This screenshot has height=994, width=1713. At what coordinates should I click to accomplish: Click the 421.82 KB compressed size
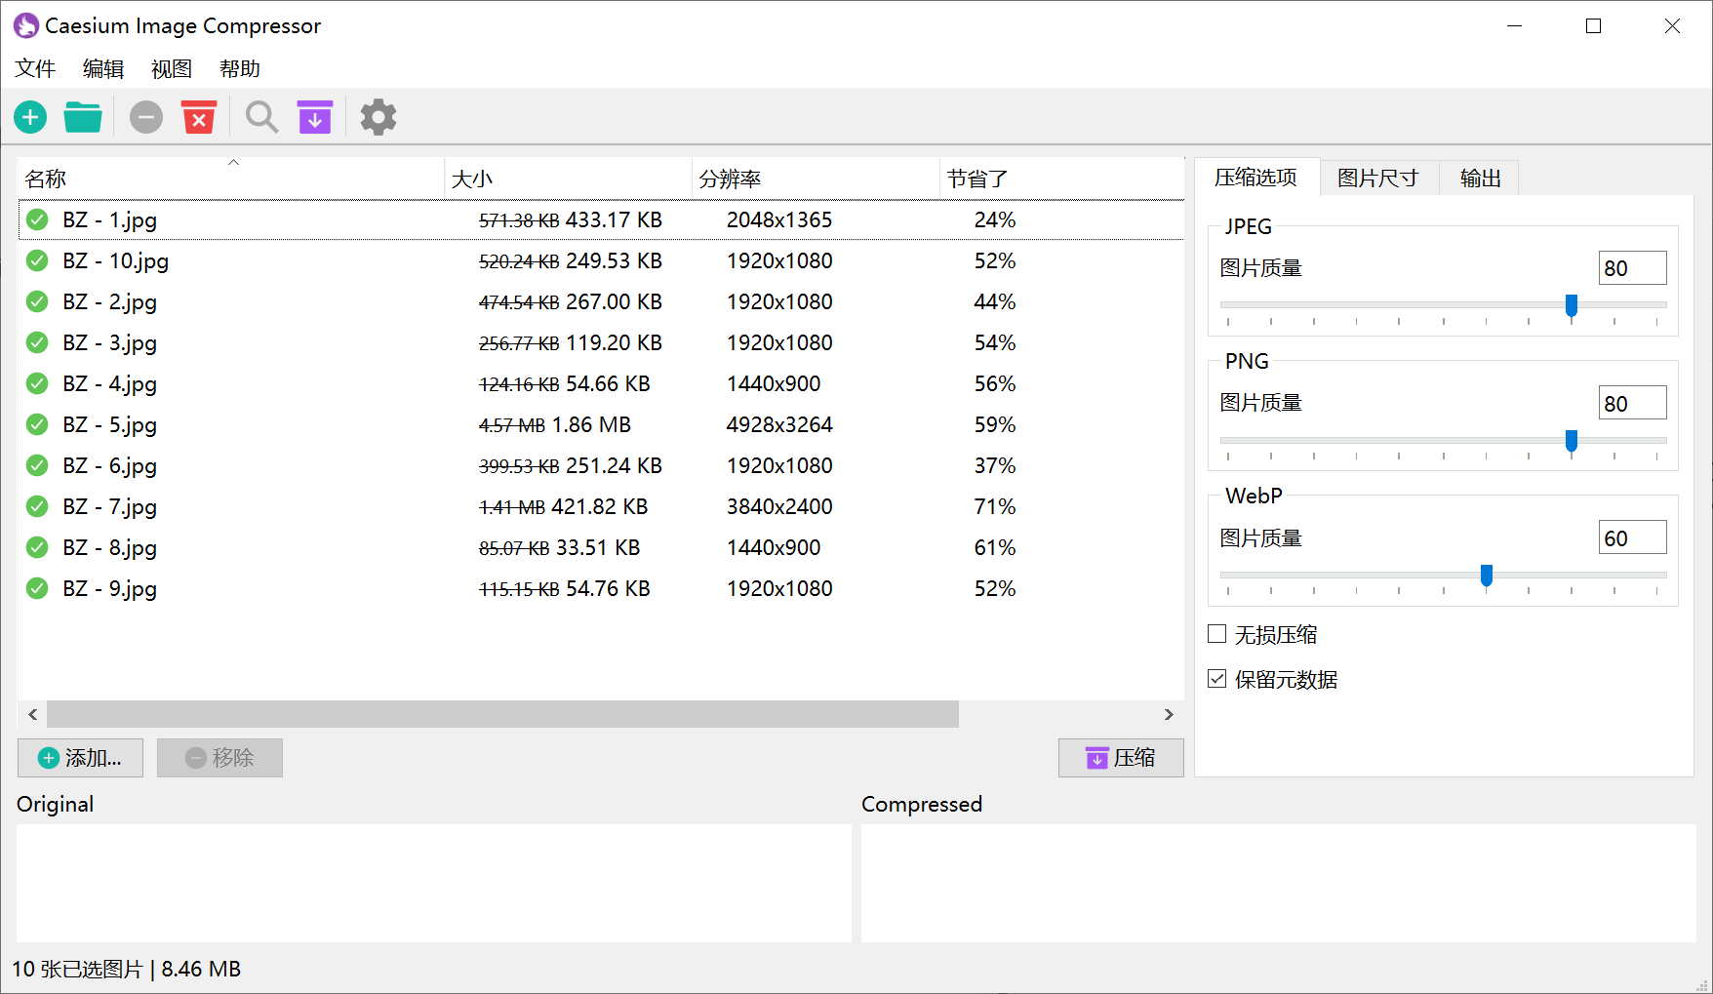(600, 507)
